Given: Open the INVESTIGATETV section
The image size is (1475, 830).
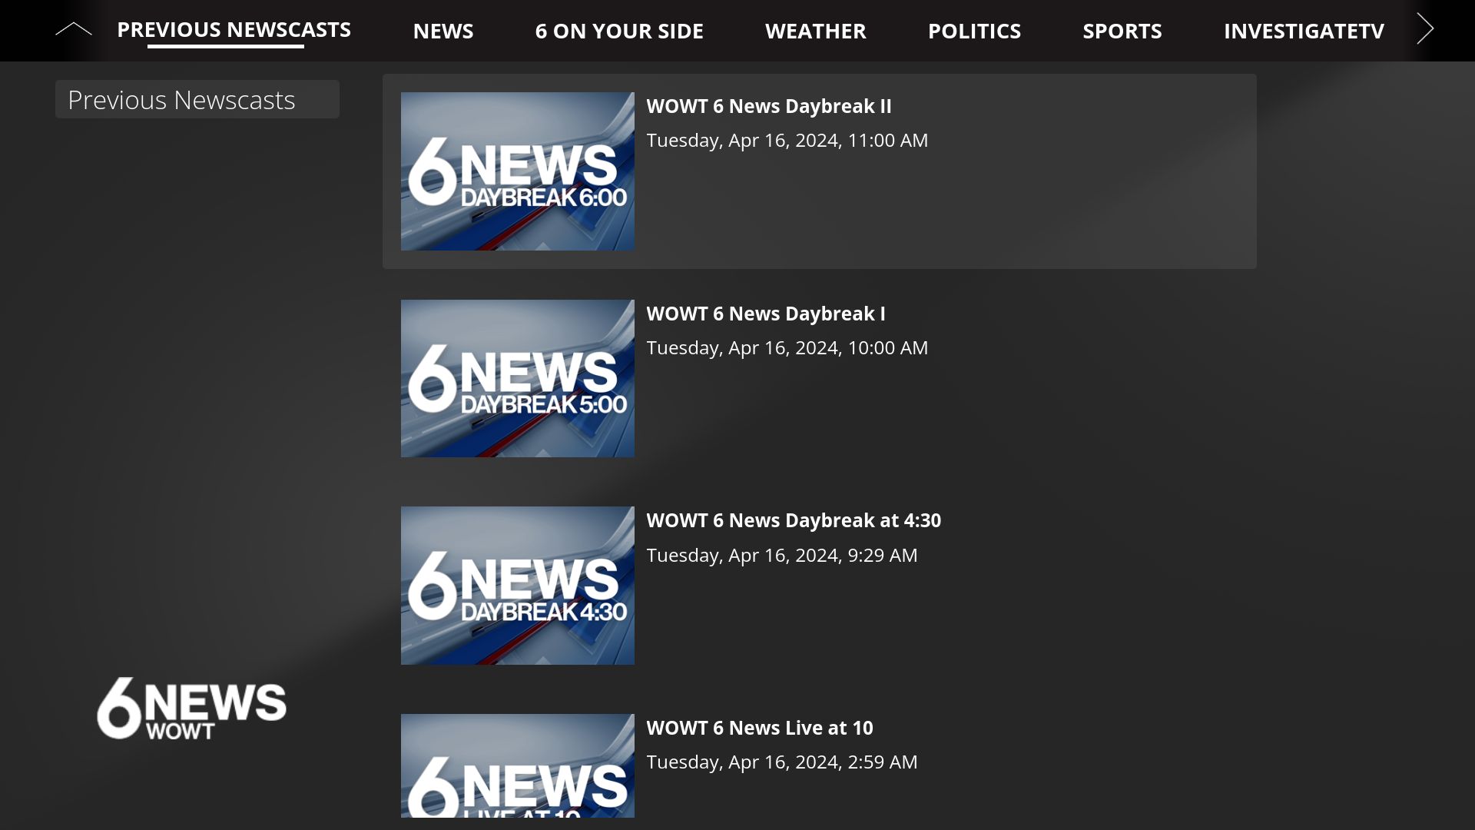Looking at the screenshot, I should click(x=1304, y=31).
